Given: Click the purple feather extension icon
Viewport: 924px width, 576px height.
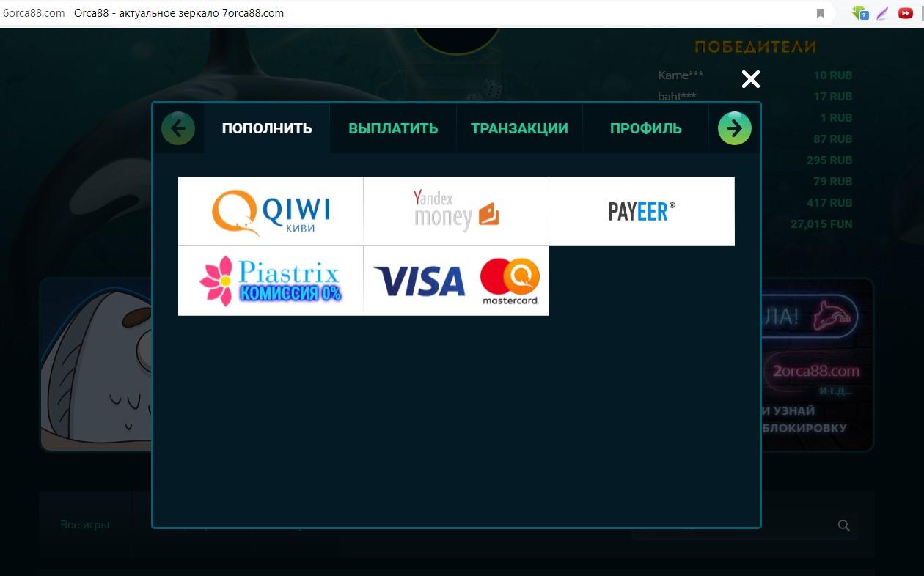Looking at the screenshot, I should click(882, 13).
